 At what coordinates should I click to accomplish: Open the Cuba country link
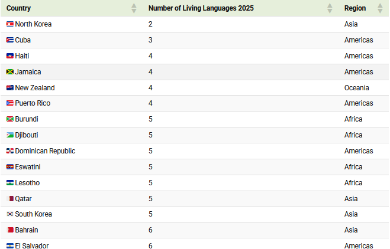click(23, 40)
